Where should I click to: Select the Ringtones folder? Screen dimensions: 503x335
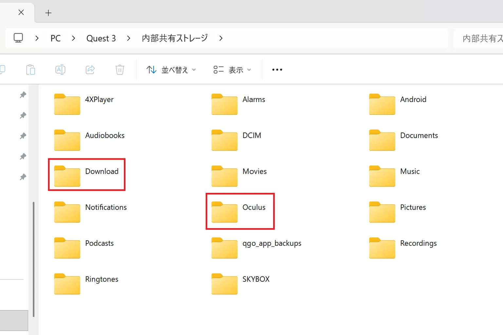click(x=86, y=284)
